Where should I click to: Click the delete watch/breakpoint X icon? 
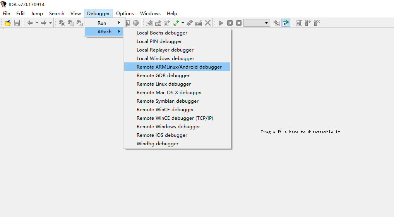[317, 23]
